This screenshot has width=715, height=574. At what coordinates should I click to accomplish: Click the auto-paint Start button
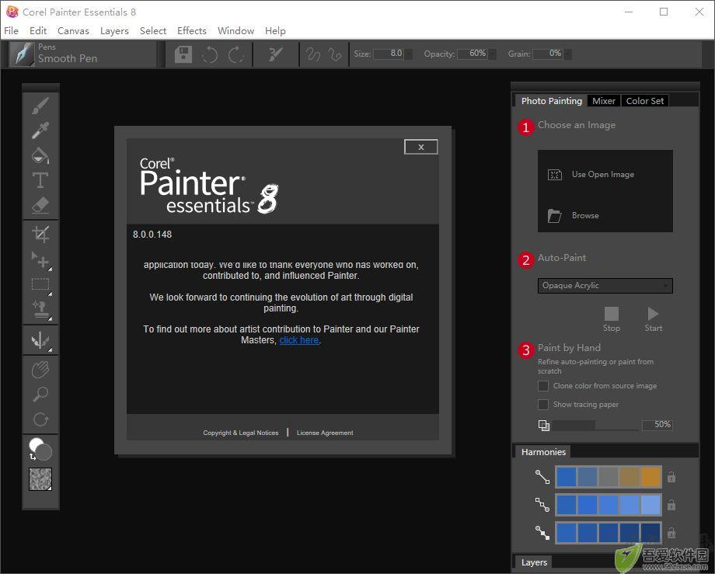653,319
